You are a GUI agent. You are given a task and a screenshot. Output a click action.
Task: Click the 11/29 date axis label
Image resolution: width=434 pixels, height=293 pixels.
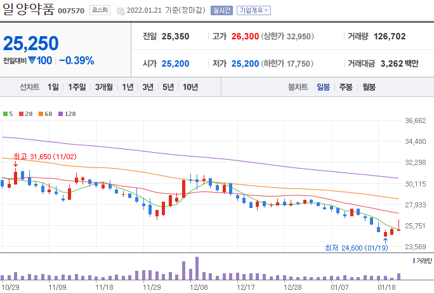[x=152, y=287]
